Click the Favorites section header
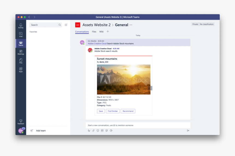Screen dimensions: 235x156 tap(33, 32)
